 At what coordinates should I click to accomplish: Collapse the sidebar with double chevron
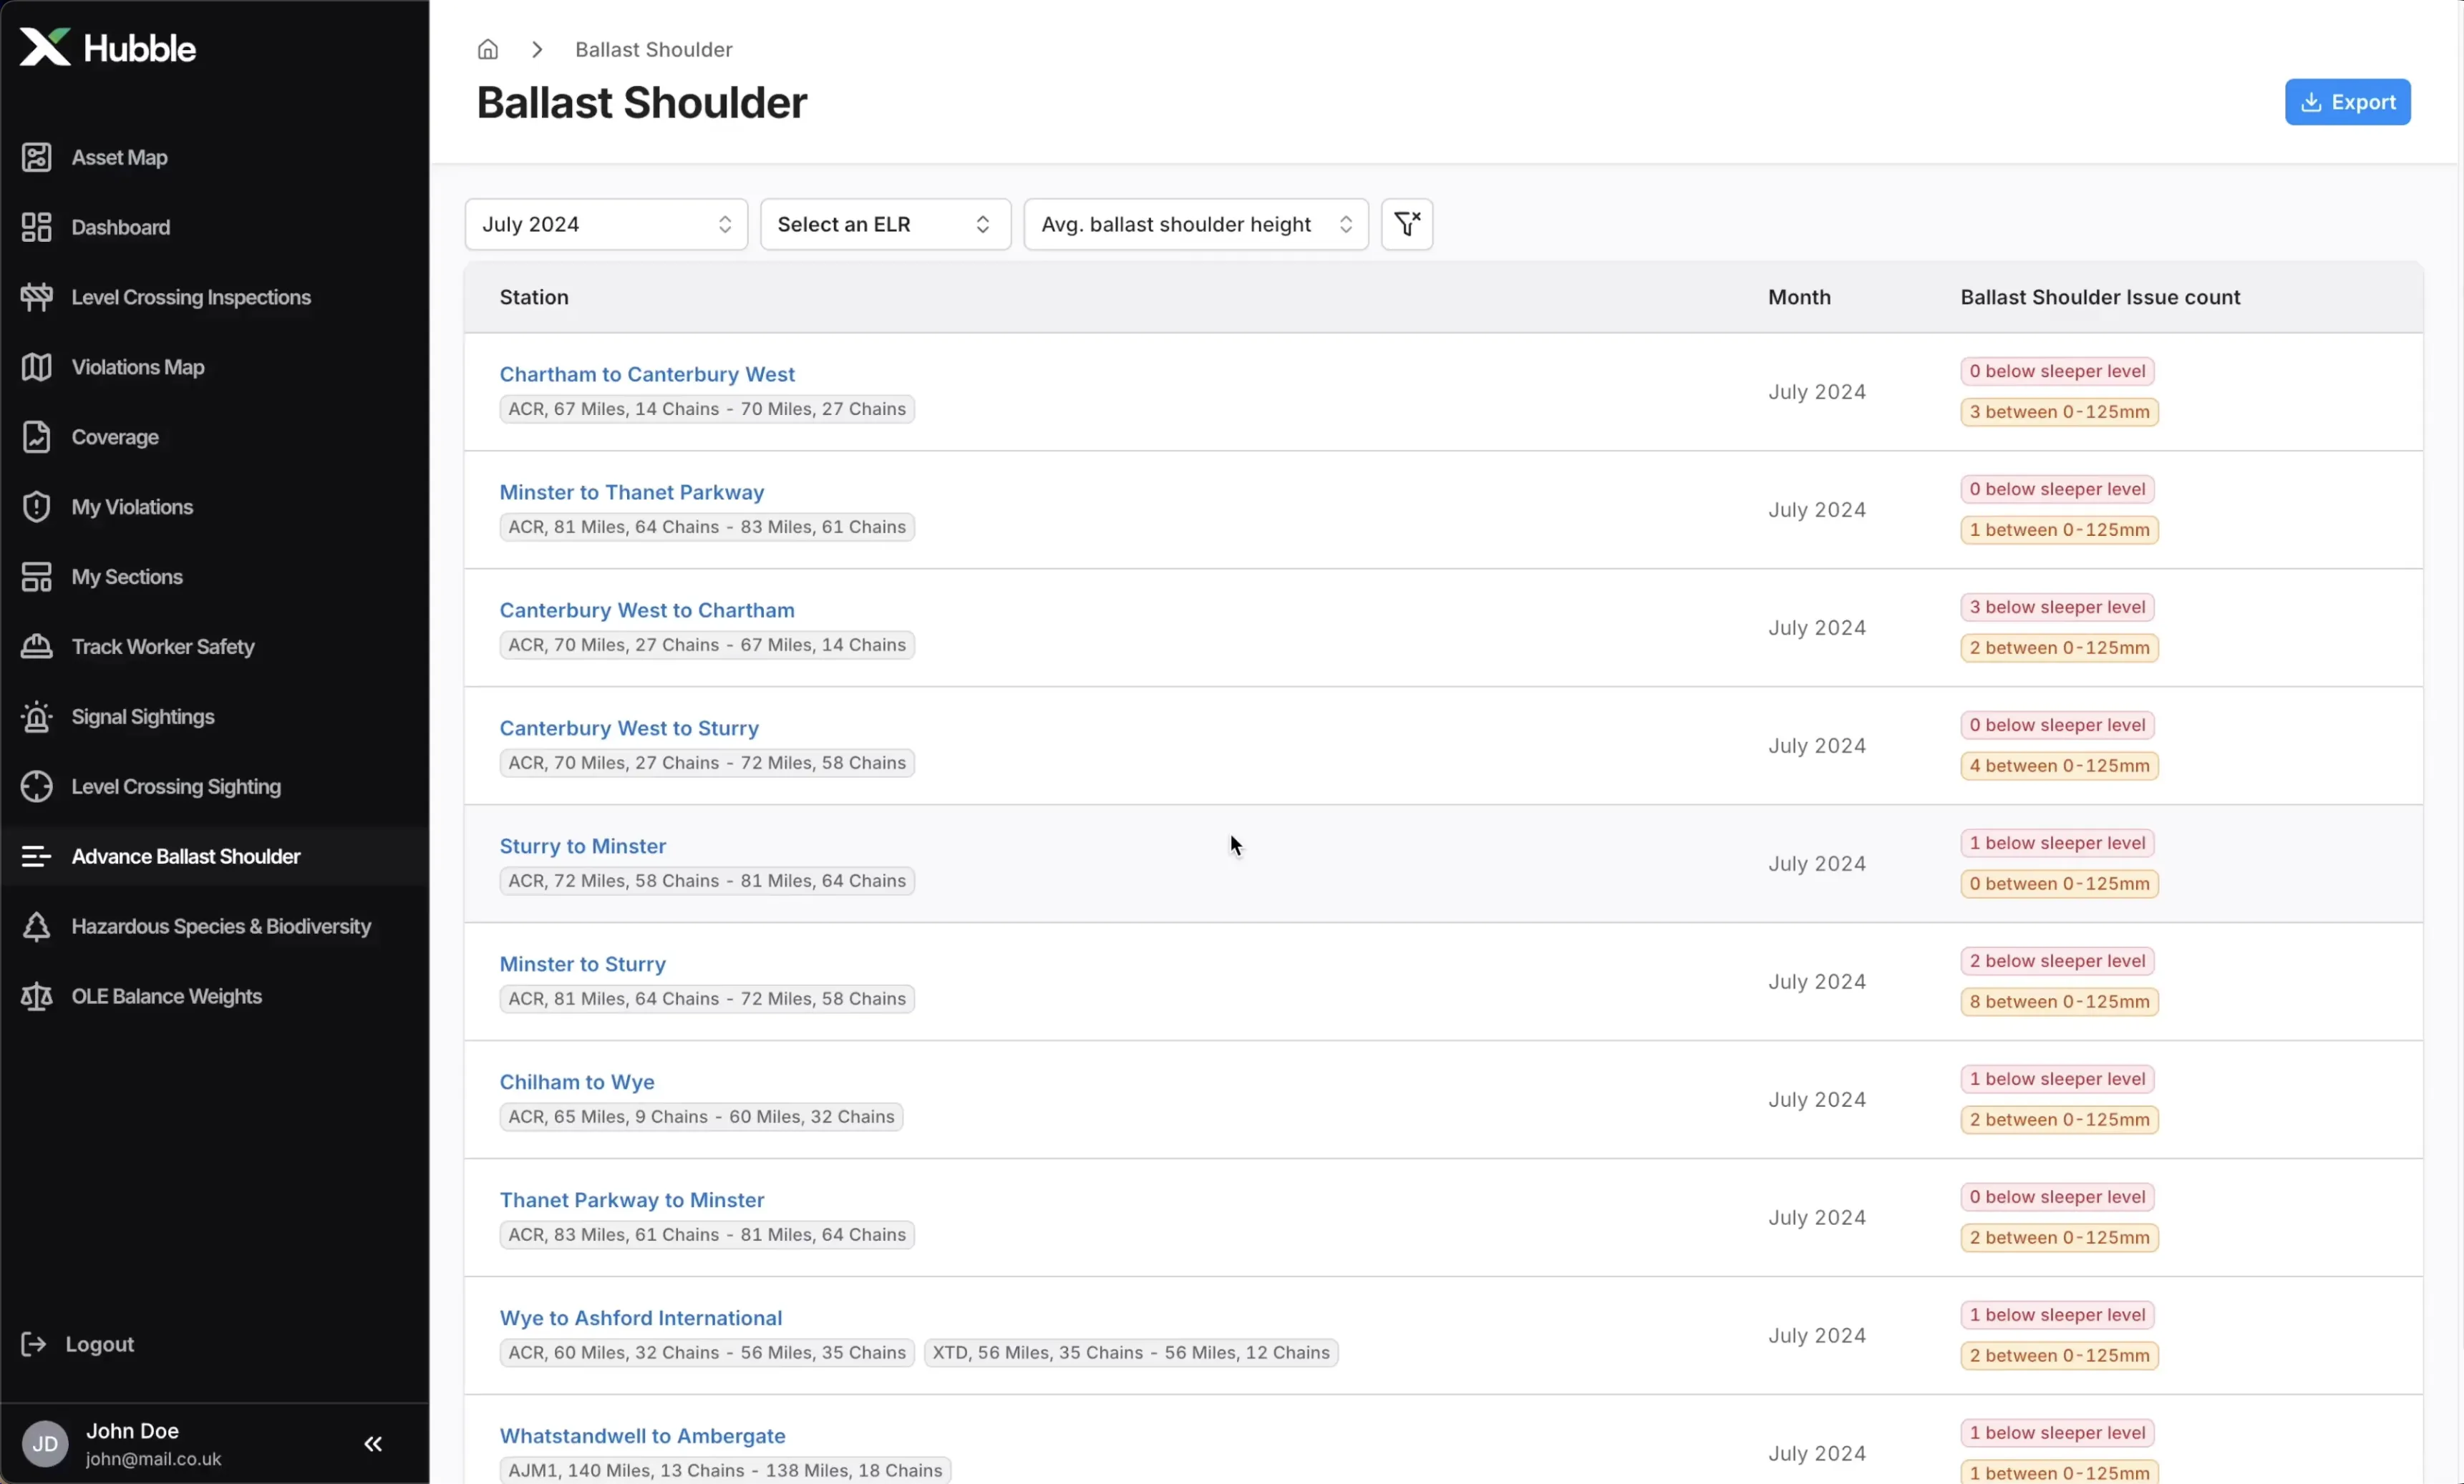pyautogui.click(x=373, y=1443)
